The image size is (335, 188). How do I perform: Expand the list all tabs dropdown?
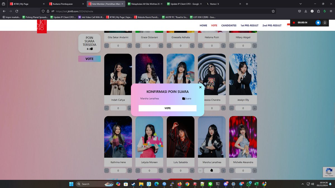[300, 4]
